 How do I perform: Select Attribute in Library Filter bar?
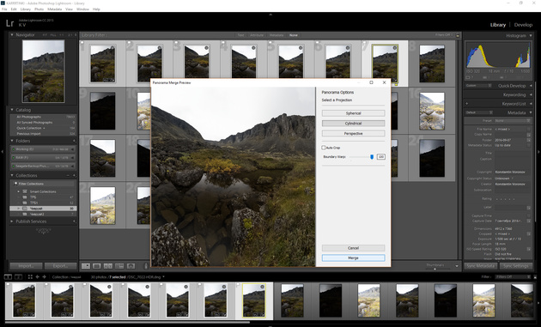coord(257,35)
